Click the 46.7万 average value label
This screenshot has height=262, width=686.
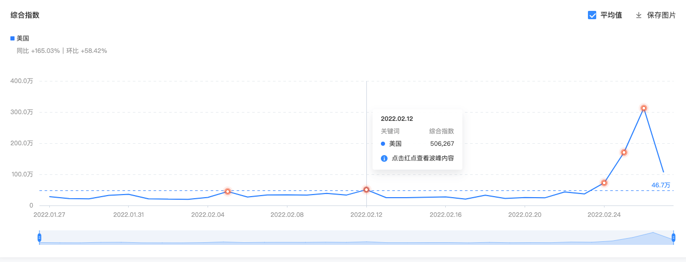pos(661,185)
